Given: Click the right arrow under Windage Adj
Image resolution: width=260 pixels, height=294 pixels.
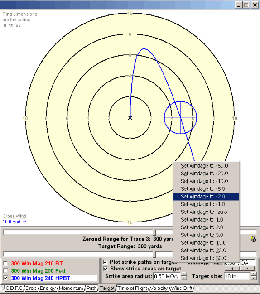Looking at the screenshot, I should pyautogui.click(x=247, y=269).
